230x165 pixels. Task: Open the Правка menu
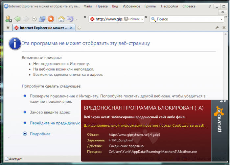[x=102, y=6]
